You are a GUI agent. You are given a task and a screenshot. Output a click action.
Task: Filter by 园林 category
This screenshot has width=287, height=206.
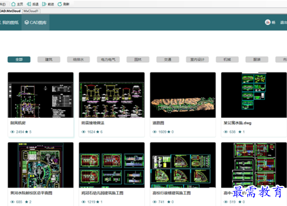(x=138, y=60)
